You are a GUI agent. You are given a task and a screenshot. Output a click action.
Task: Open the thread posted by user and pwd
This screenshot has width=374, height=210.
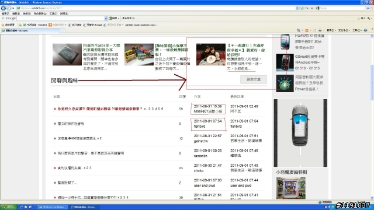point(67,183)
